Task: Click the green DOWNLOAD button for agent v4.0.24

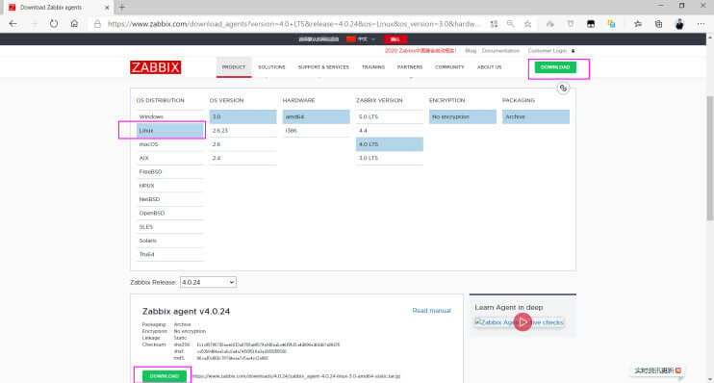Action: [x=164, y=376]
